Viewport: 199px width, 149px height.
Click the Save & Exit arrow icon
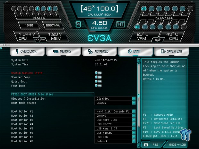tap(163, 51)
